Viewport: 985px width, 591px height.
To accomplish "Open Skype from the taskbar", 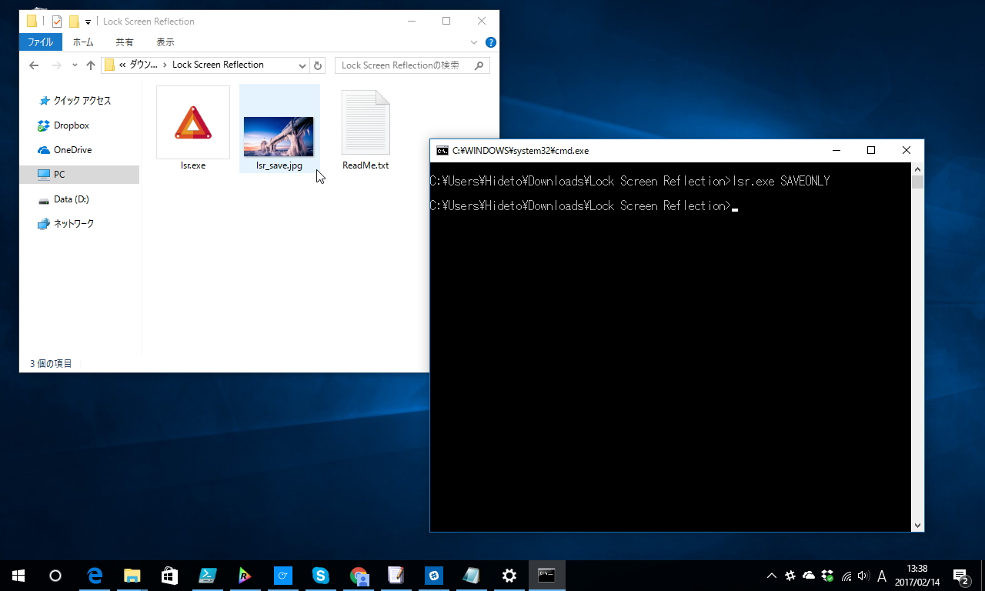I will (321, 575).
